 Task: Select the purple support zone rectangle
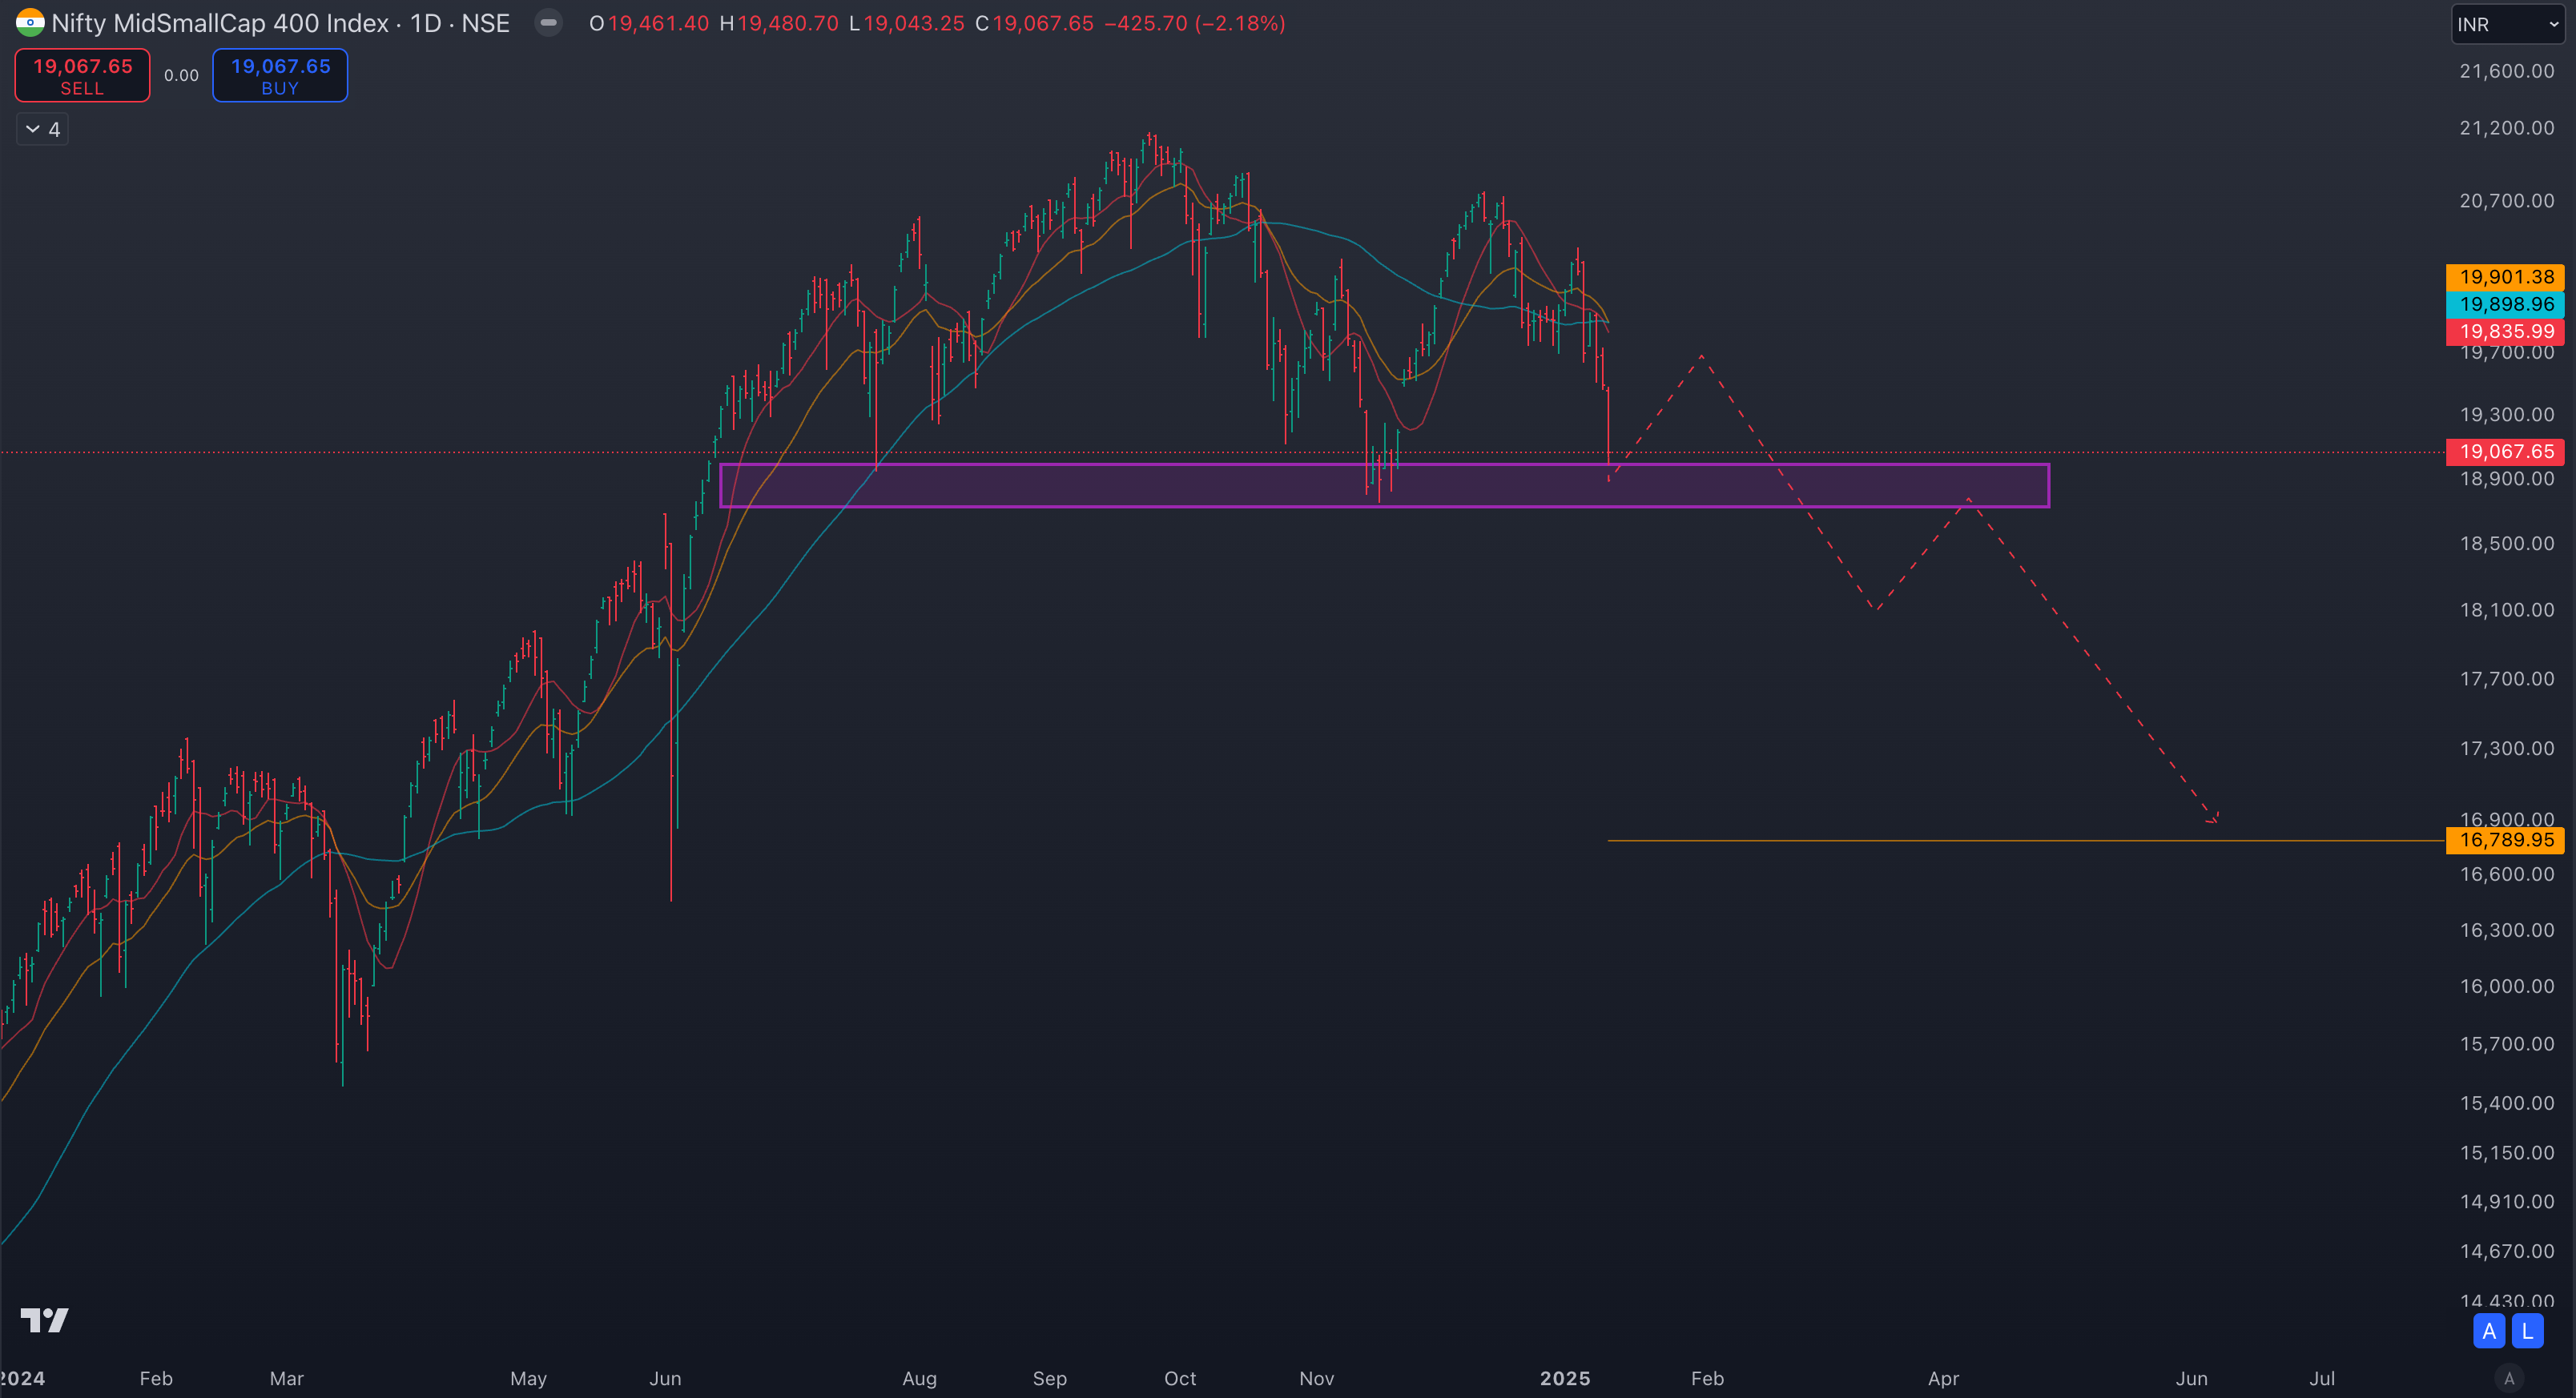(x=1385, y=486)
